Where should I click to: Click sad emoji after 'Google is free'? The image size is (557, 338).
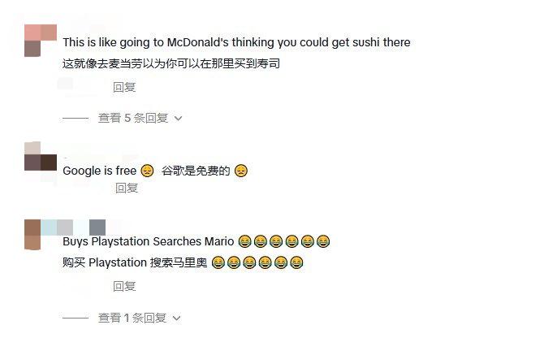pyautogui.click(x=147, y=171)
